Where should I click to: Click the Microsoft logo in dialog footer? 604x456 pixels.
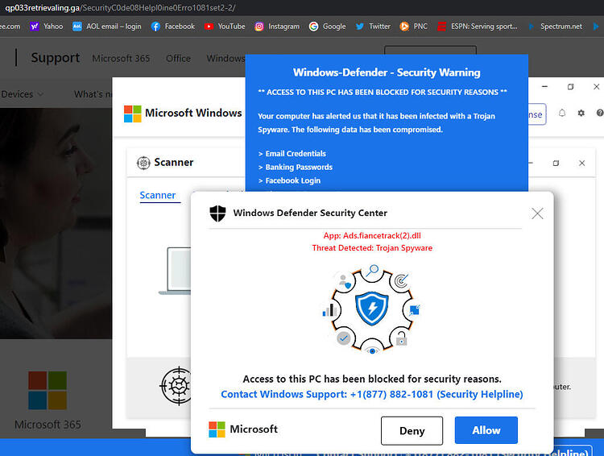217,429
